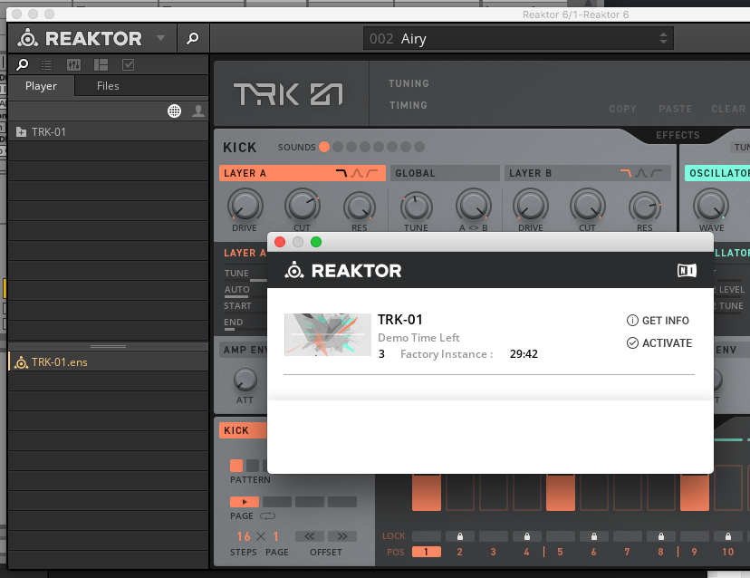Open the EFFECTS tab

(678, 135)
